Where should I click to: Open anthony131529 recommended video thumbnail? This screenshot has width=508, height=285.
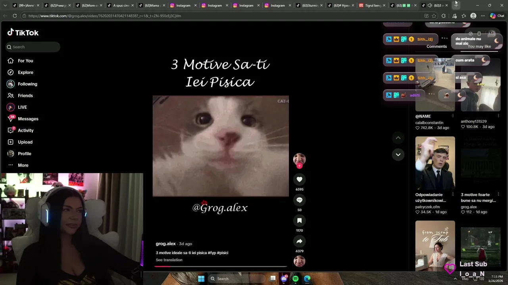point(481,85)
